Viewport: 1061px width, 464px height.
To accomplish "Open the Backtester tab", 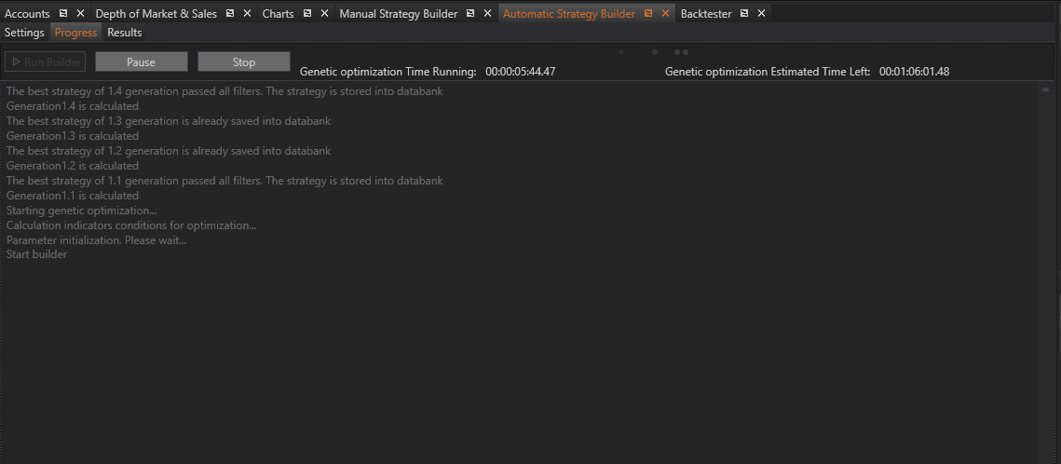I will pyautogui.click(x=706, y=14).
